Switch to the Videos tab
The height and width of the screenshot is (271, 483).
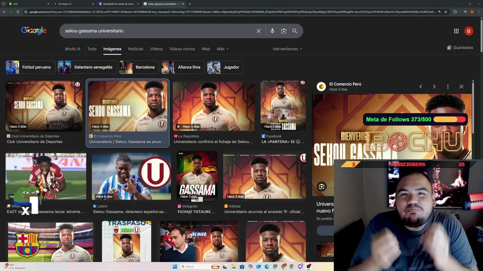[x=156, y=49]
